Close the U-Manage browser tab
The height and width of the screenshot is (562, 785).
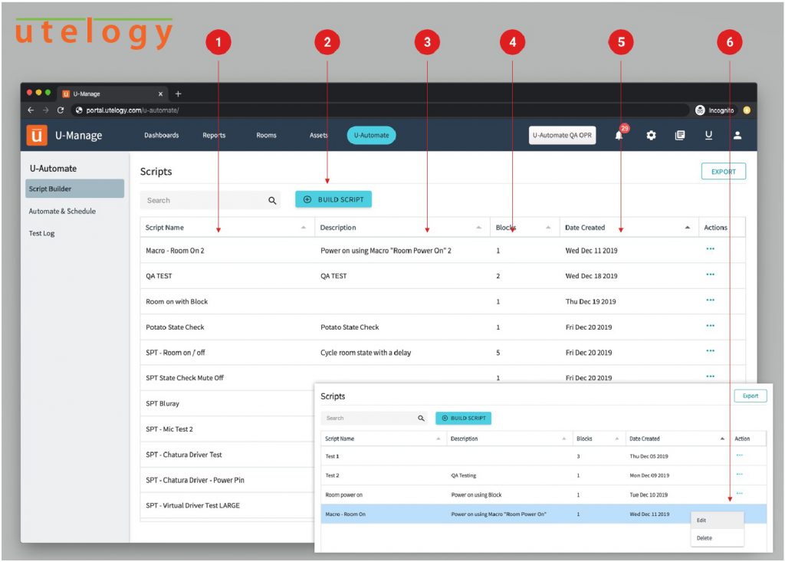tap(160, 94)
